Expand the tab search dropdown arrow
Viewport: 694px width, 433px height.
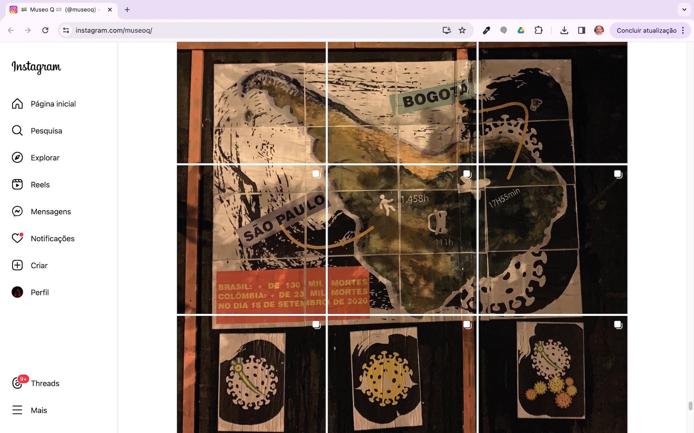pos(684,10)
